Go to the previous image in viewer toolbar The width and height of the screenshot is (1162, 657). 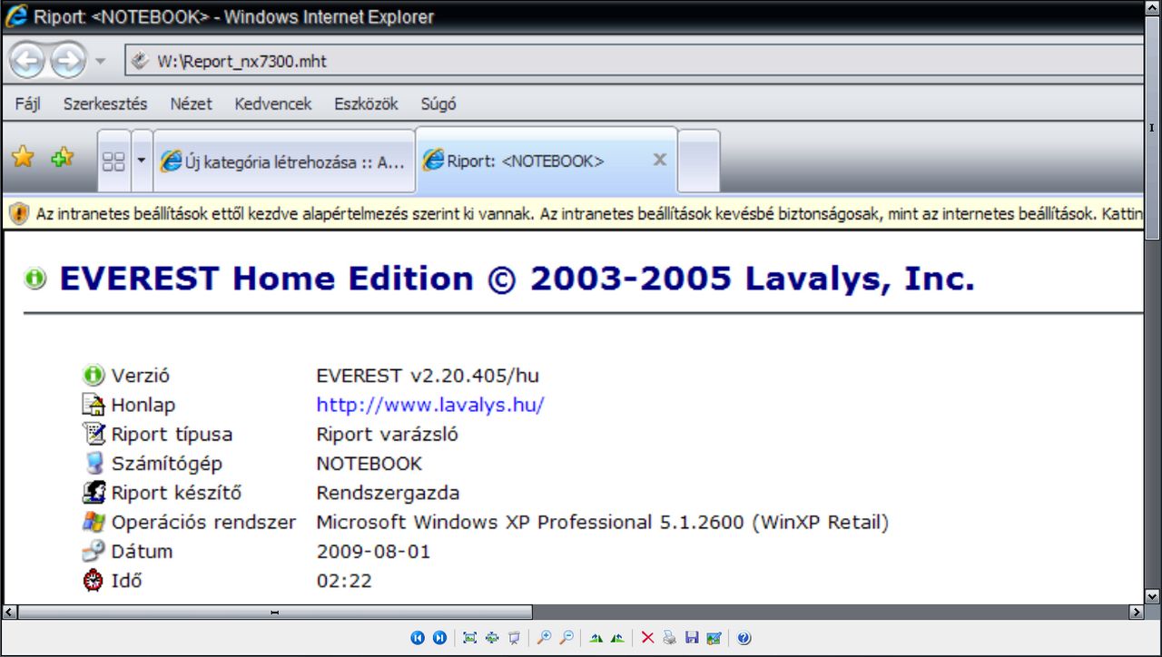(418, 638)
